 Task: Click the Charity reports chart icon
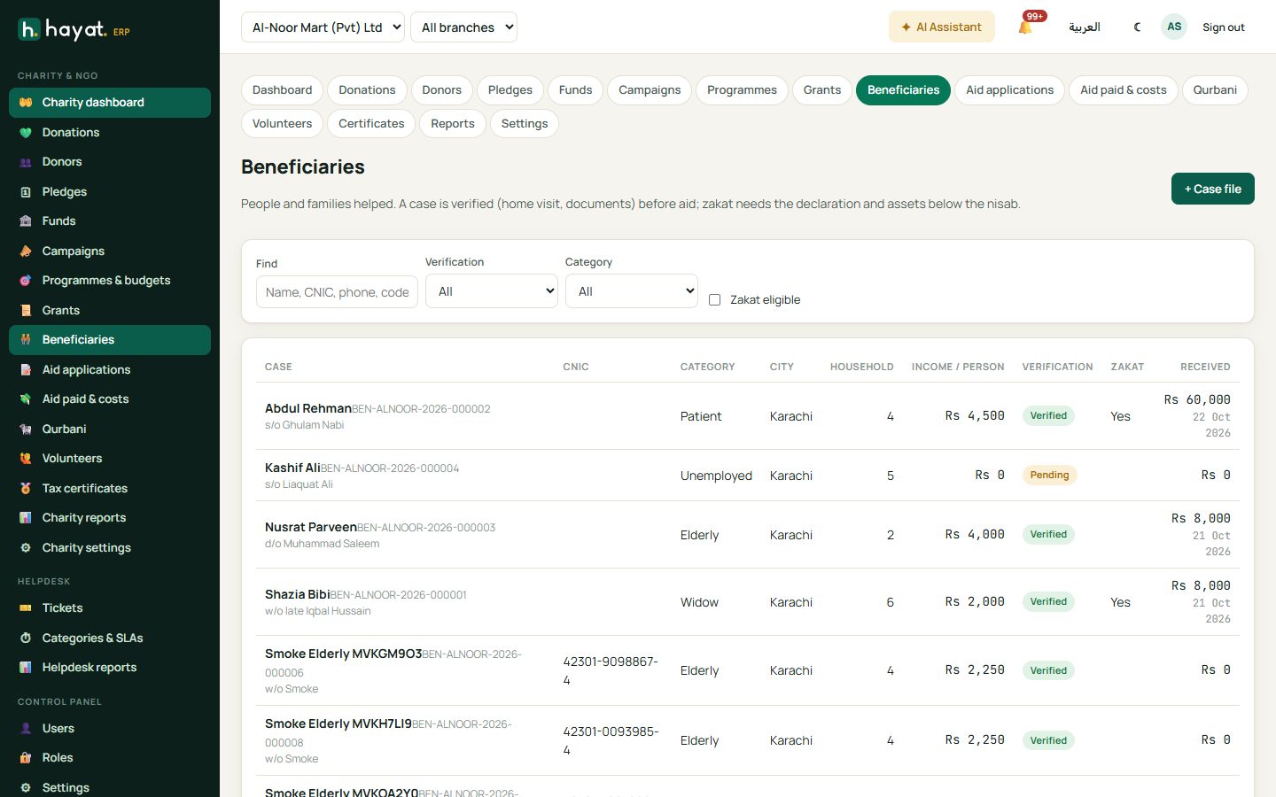tap(26, 518)
